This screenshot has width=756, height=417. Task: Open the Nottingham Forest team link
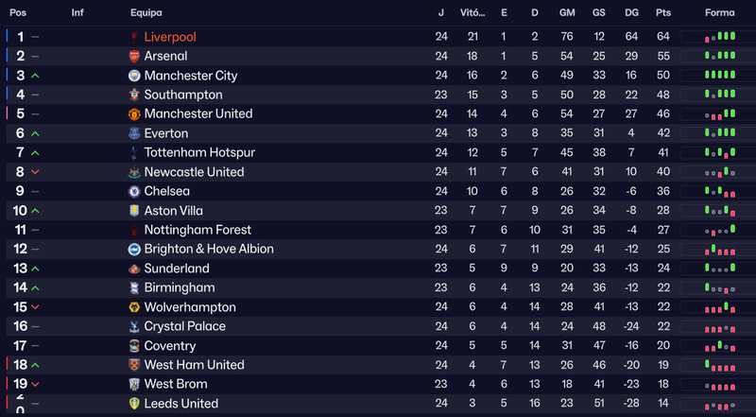tap(198, 230)
